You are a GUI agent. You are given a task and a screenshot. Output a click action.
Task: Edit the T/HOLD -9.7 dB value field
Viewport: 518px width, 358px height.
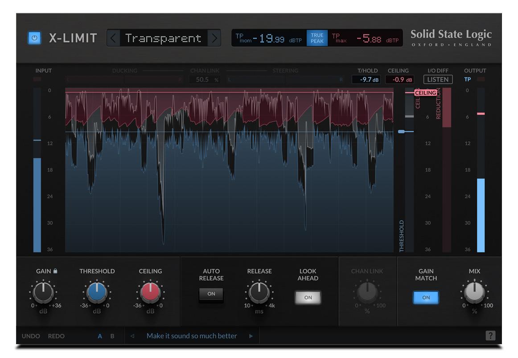point(366,80)
